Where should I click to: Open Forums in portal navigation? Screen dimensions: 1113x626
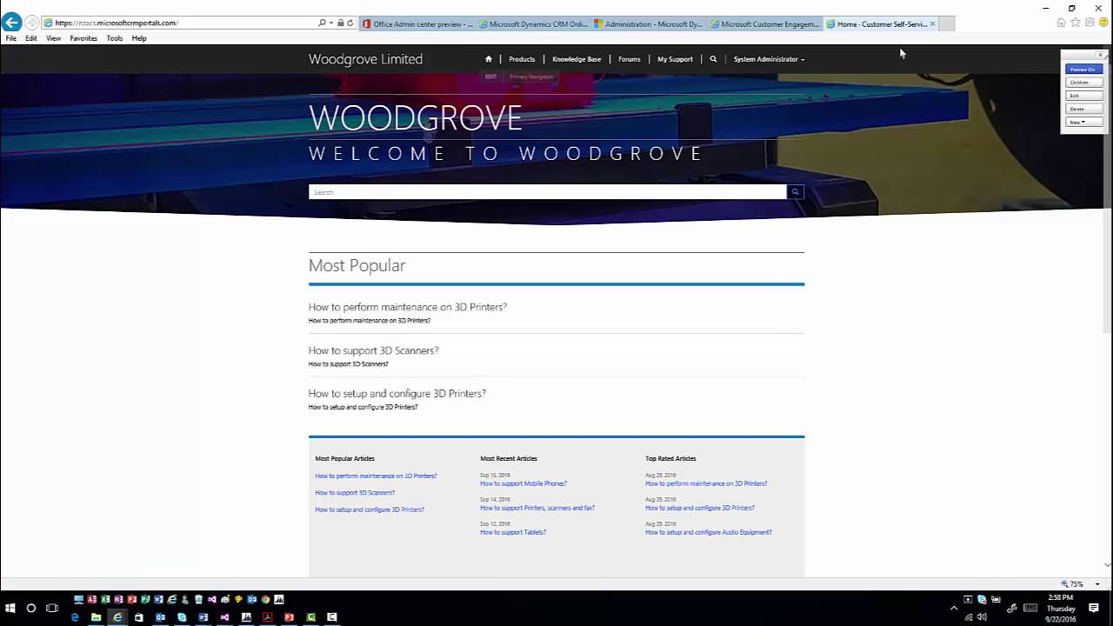[x=630, y=59]
